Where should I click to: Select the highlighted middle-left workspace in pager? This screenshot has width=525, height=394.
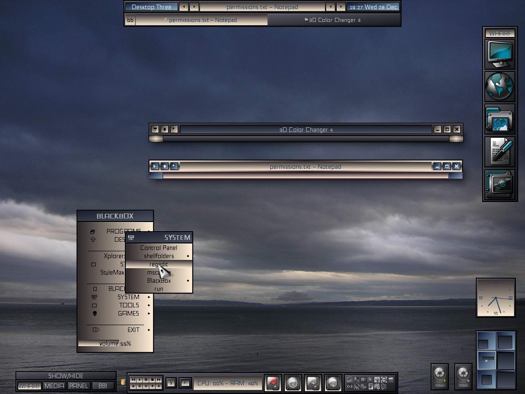486,360
